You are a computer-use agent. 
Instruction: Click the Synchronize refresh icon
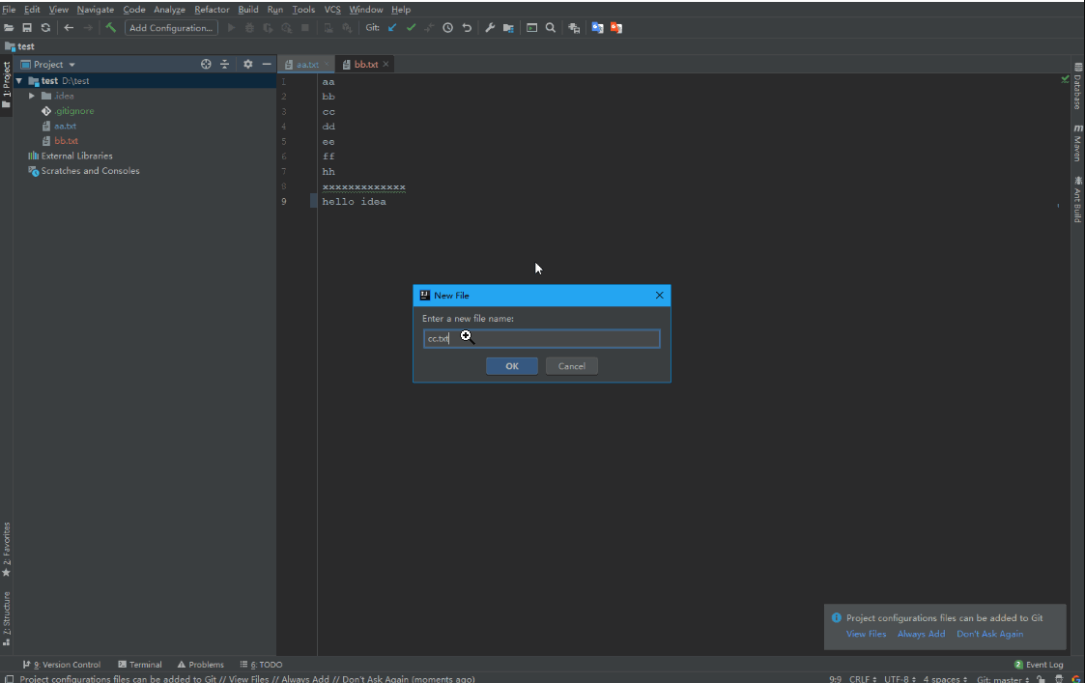click(45, 28)
